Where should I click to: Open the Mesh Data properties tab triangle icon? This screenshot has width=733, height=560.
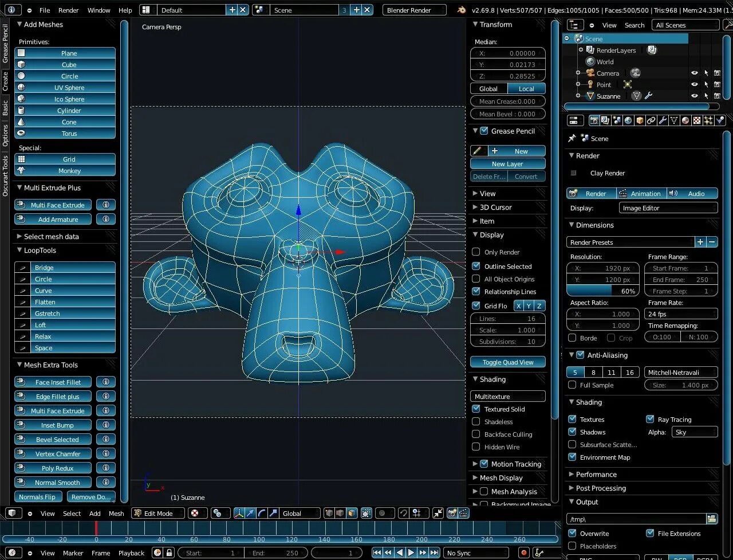[x=674, y=120]
